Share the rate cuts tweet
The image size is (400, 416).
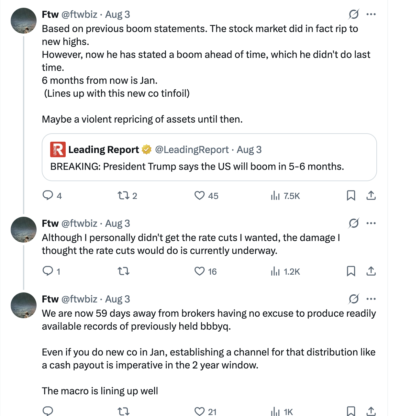371,271
